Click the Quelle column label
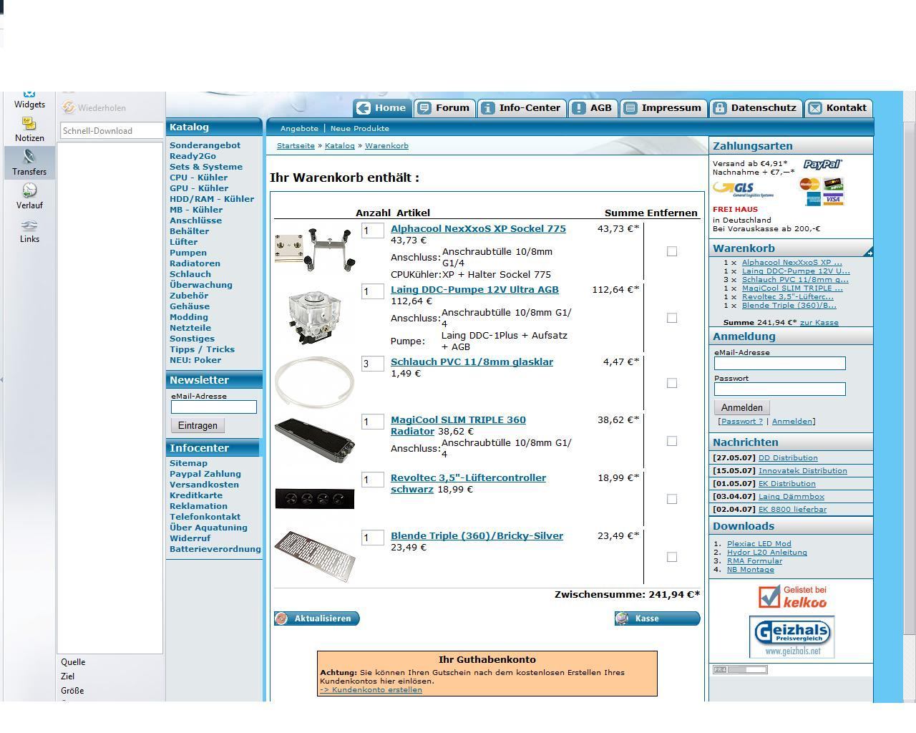The height and width of the screenshot is (733, 916). tap(73, 662)
